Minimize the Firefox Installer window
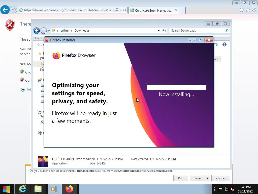 tap(192, 40)
